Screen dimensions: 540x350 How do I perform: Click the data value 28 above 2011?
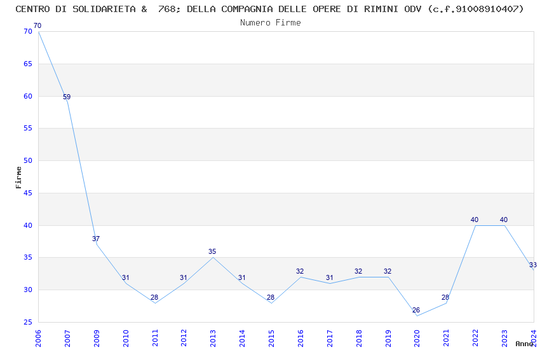click(154, 297)
